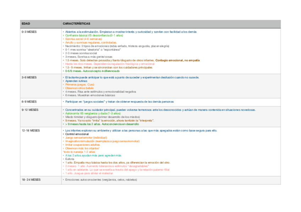Click 'Autonomía VS vergüenza y duda (1-3 años)'

93,114
